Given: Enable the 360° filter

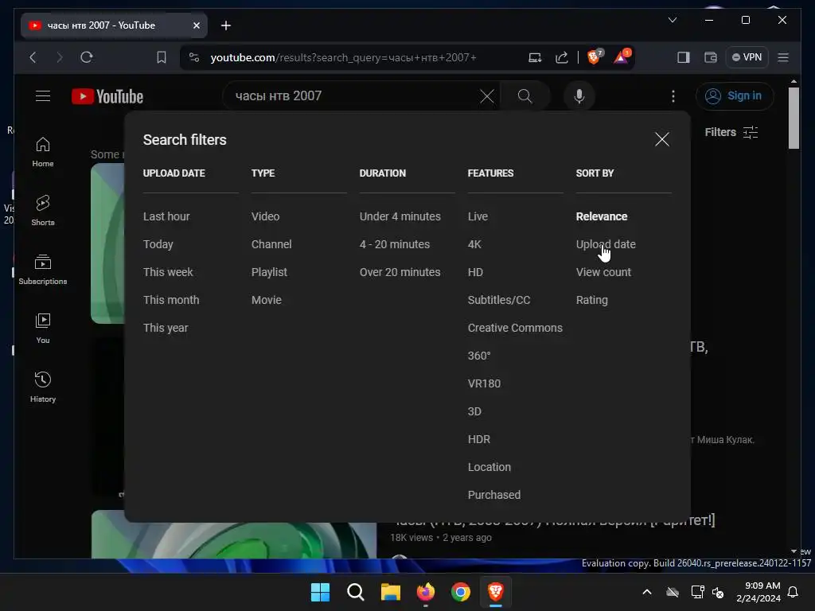Looking at the screenshot, I should [x=478, y=356].
